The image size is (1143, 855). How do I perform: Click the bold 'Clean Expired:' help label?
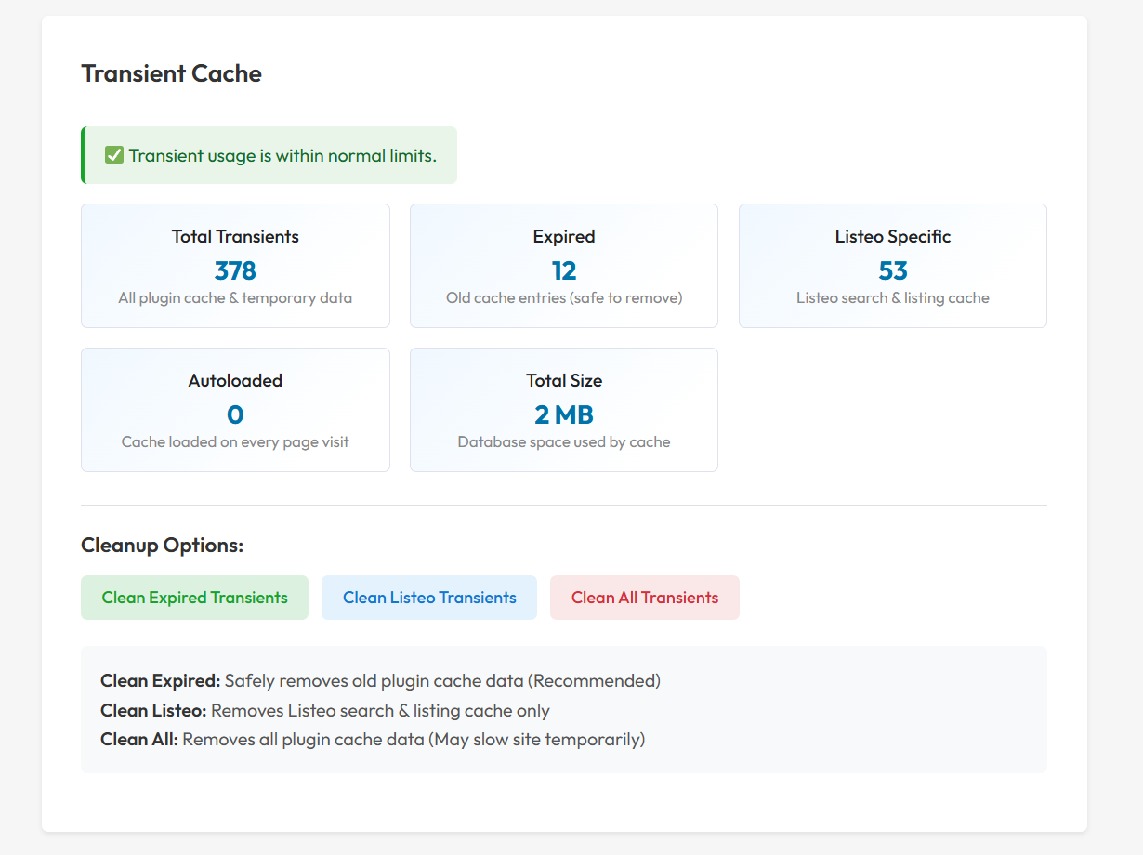161,680
